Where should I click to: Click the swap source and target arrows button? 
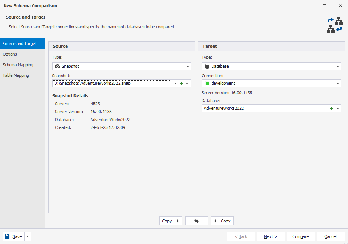point(196,221)
